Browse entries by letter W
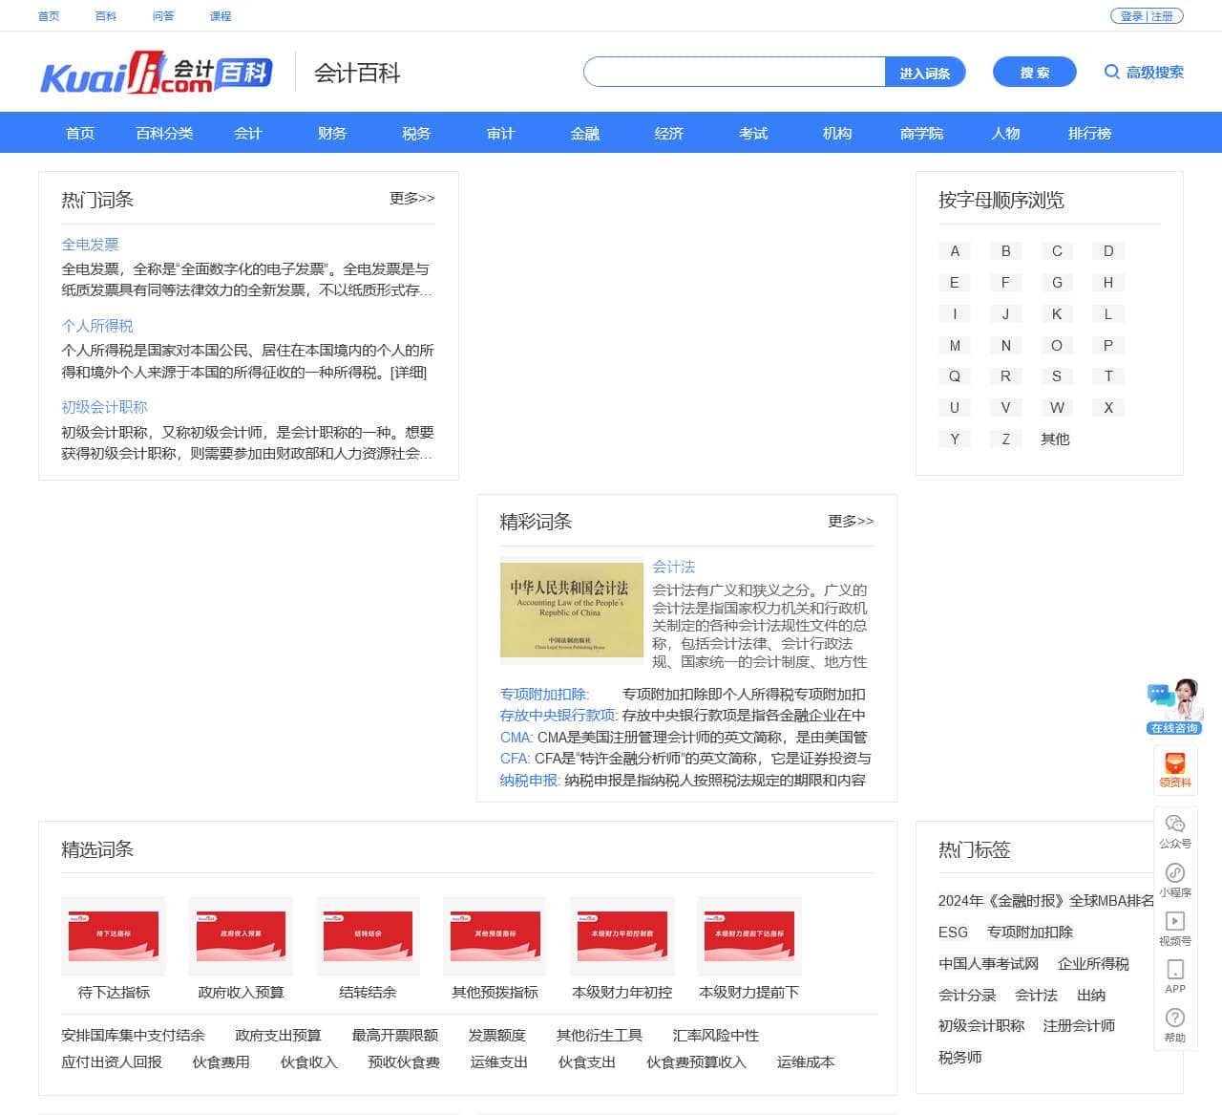Image resolution: width=1222 pixels, height=1115 pixels. click(x=1057, y=408)
